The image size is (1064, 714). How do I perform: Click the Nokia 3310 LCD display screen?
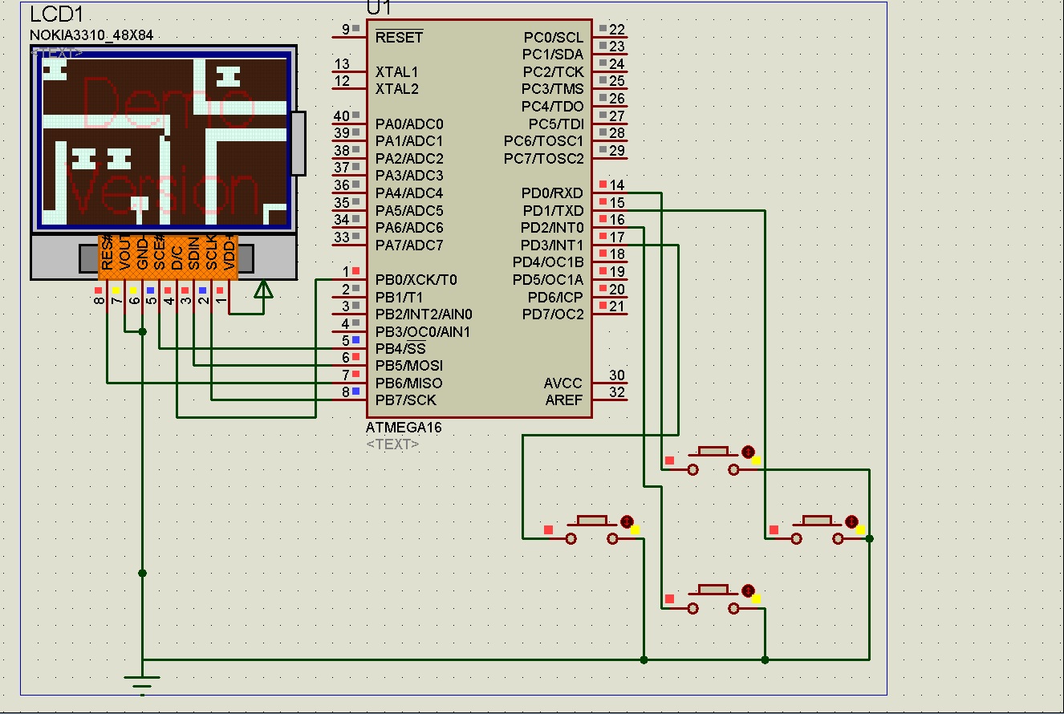pyautogui.click(x=164, y=142)
